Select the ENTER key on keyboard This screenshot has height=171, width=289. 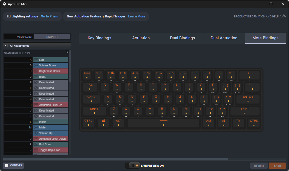248,99
